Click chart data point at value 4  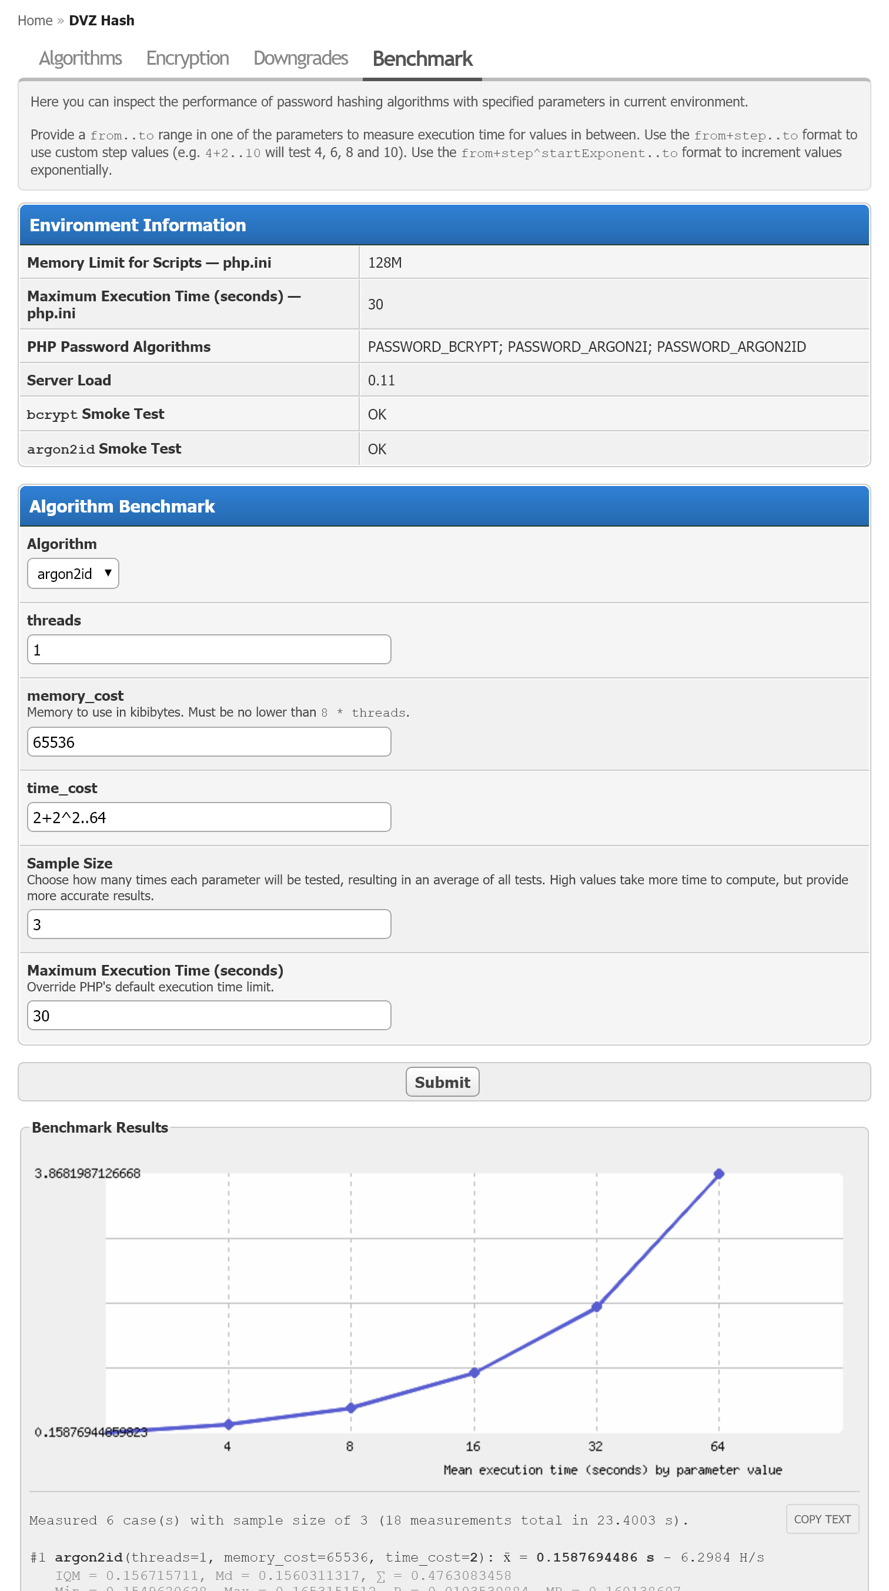coord(228,1424)
